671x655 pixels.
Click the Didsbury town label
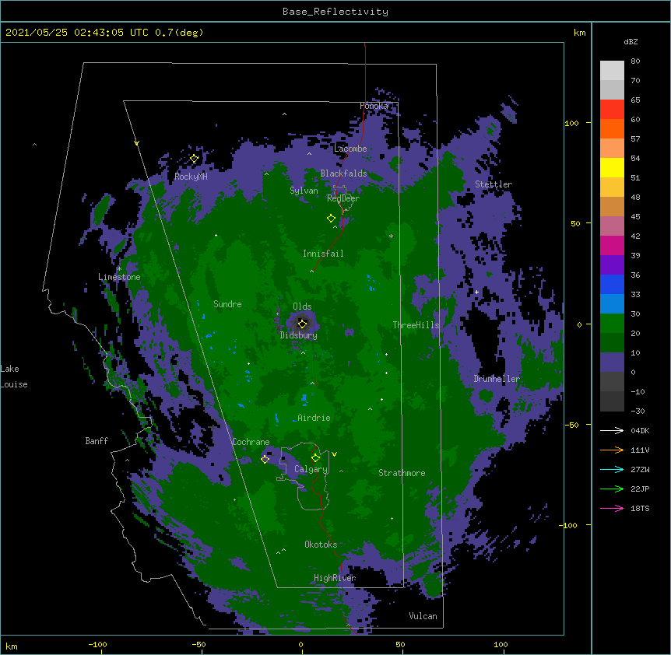tap(299, 335)
